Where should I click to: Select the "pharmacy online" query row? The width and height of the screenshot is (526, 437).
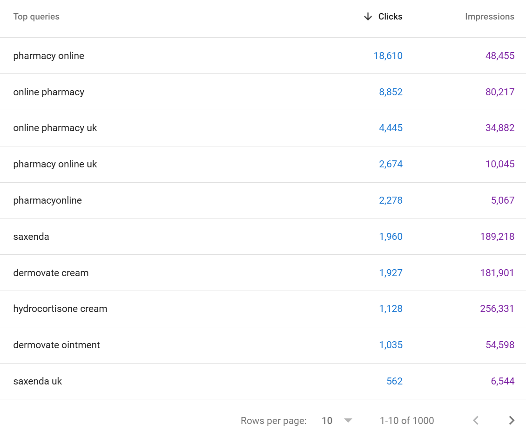(49, 56)
